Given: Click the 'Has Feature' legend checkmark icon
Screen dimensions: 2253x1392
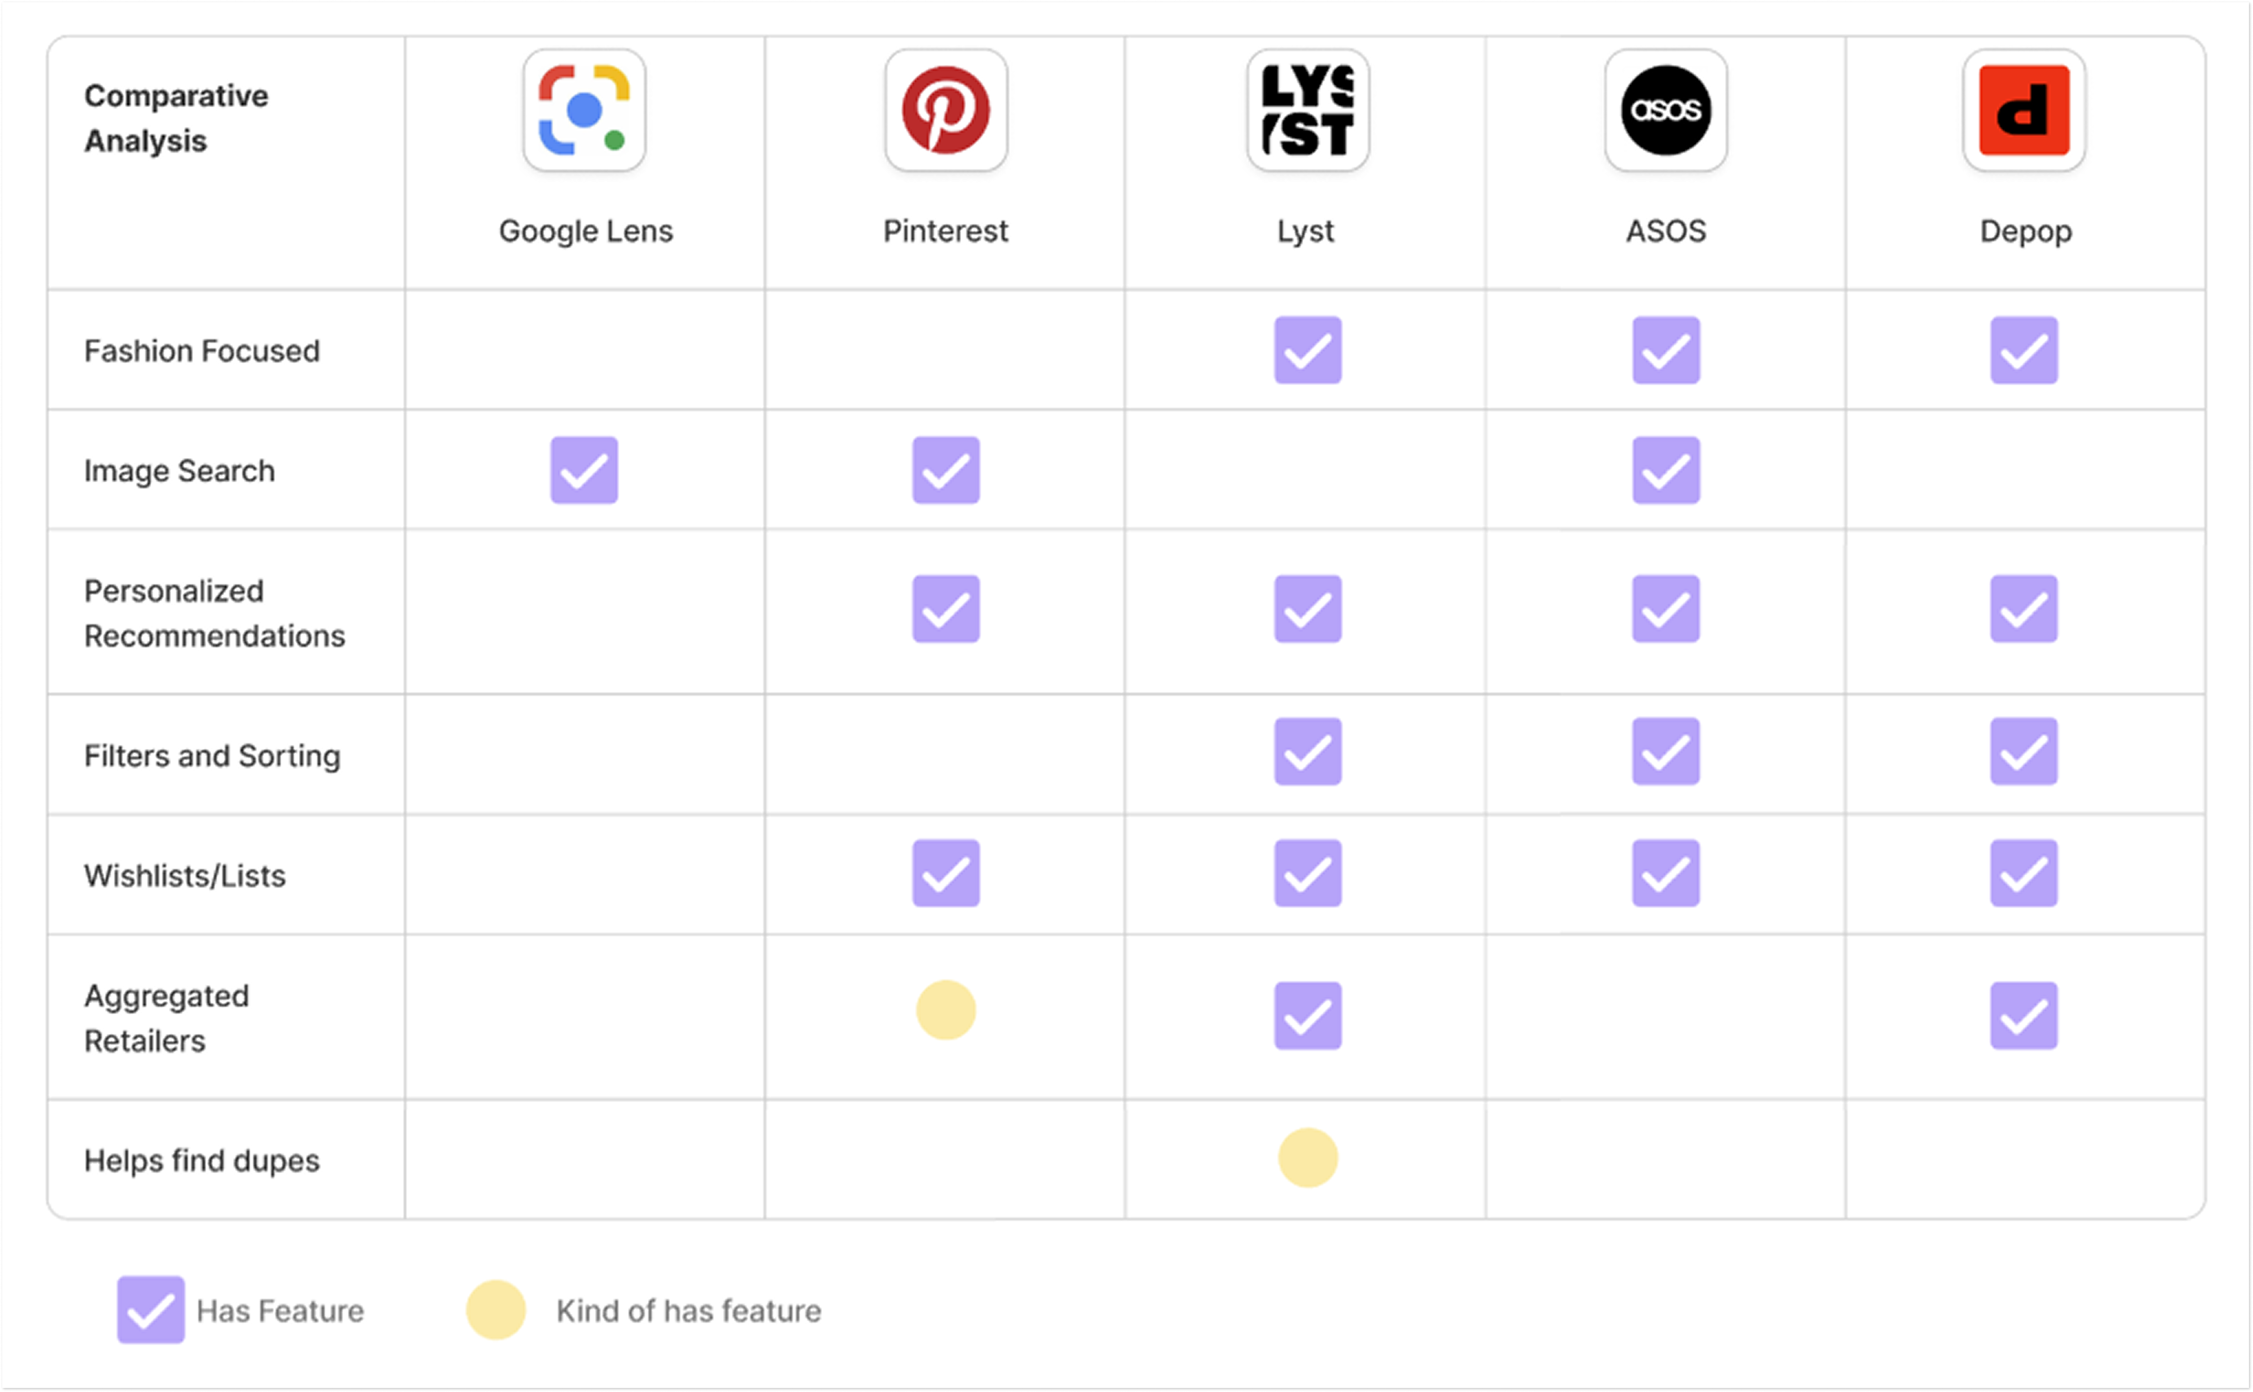Looking at the screenshot, I should point(150,1309).
